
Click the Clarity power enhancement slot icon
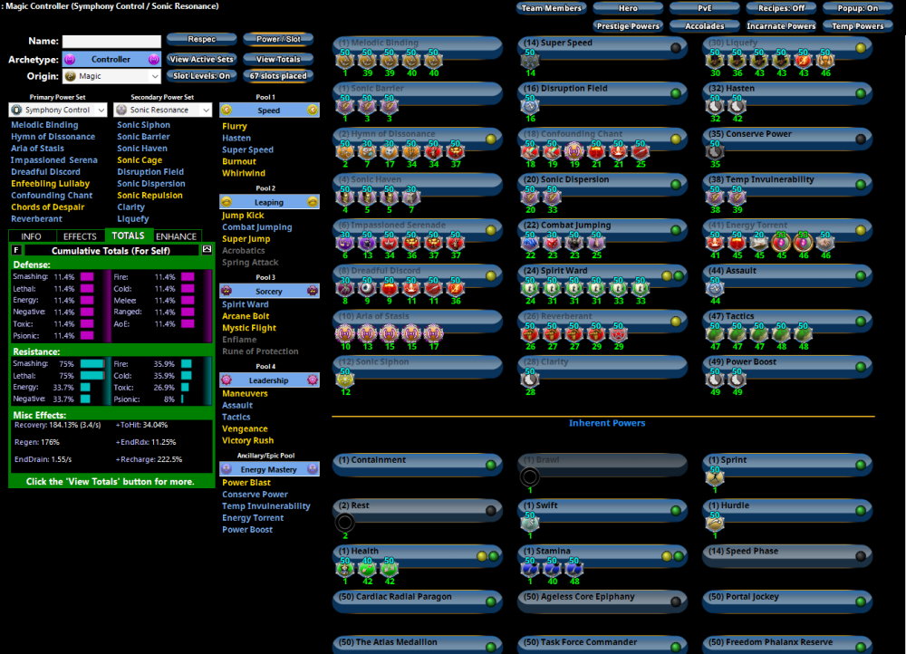pyautogui.click(x=530, y=380)
